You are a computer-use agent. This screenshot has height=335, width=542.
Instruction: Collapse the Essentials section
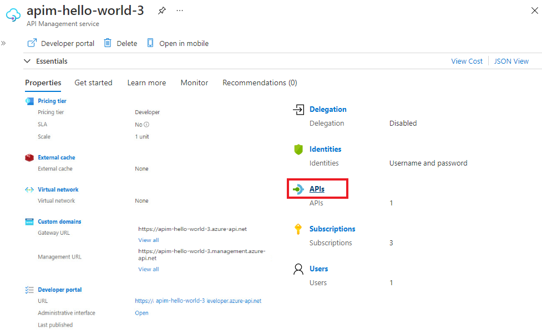[27, 61]
